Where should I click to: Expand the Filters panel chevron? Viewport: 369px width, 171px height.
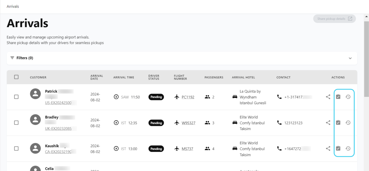pyautogui.click(x=350, y=58)
